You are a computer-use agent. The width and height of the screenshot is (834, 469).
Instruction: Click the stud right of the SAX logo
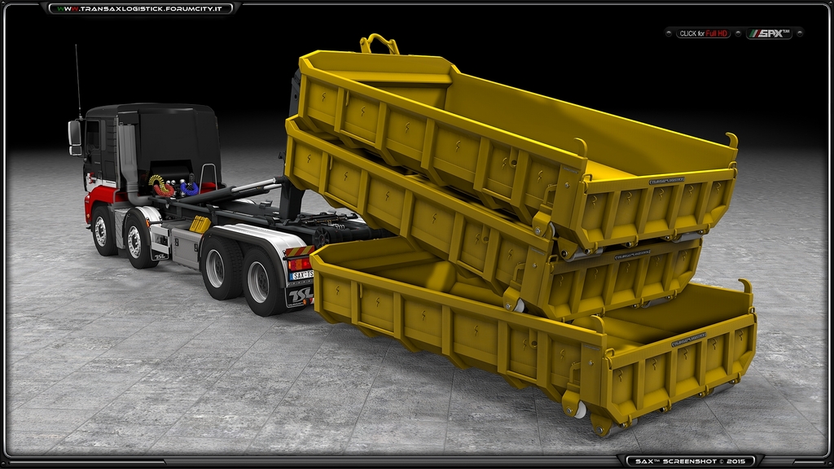(x=799, y=34)
